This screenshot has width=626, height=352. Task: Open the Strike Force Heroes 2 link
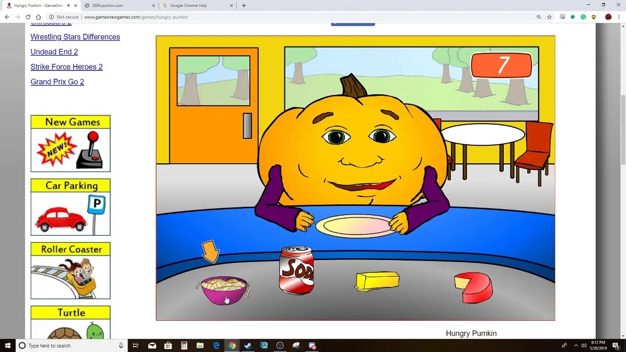(x=67, y=67)
